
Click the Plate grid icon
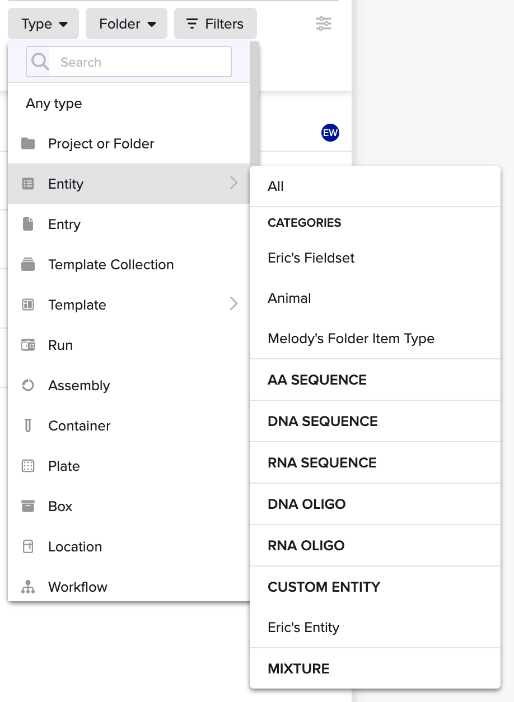28,466
